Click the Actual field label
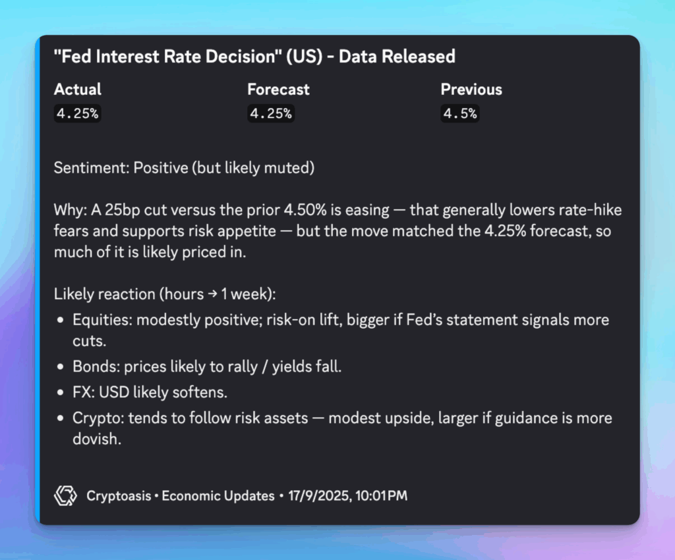Screen dimensions: 675x560 [78, 90]
